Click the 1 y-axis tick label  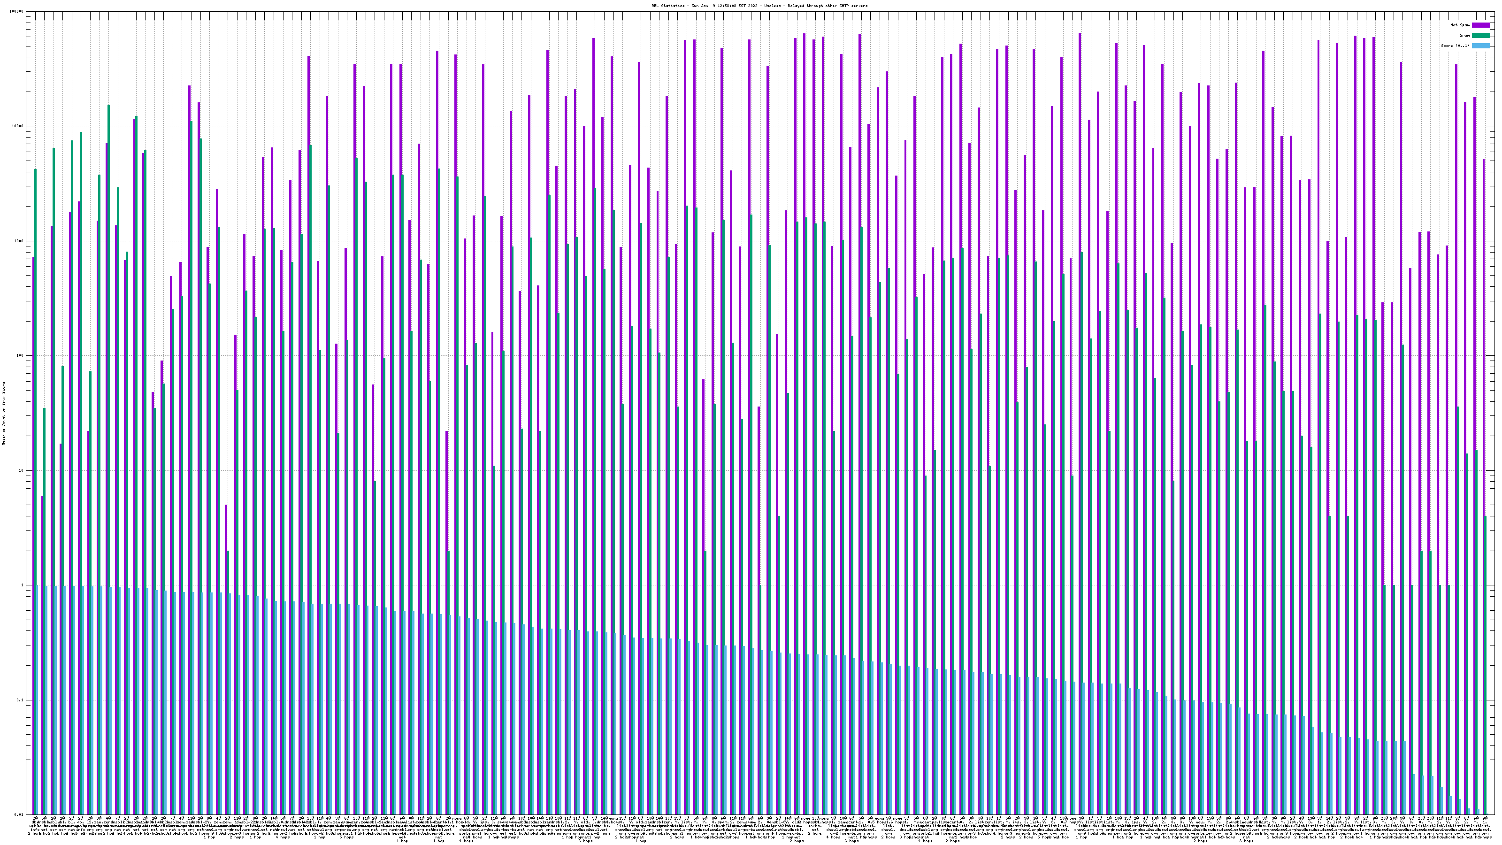[23, 585]
